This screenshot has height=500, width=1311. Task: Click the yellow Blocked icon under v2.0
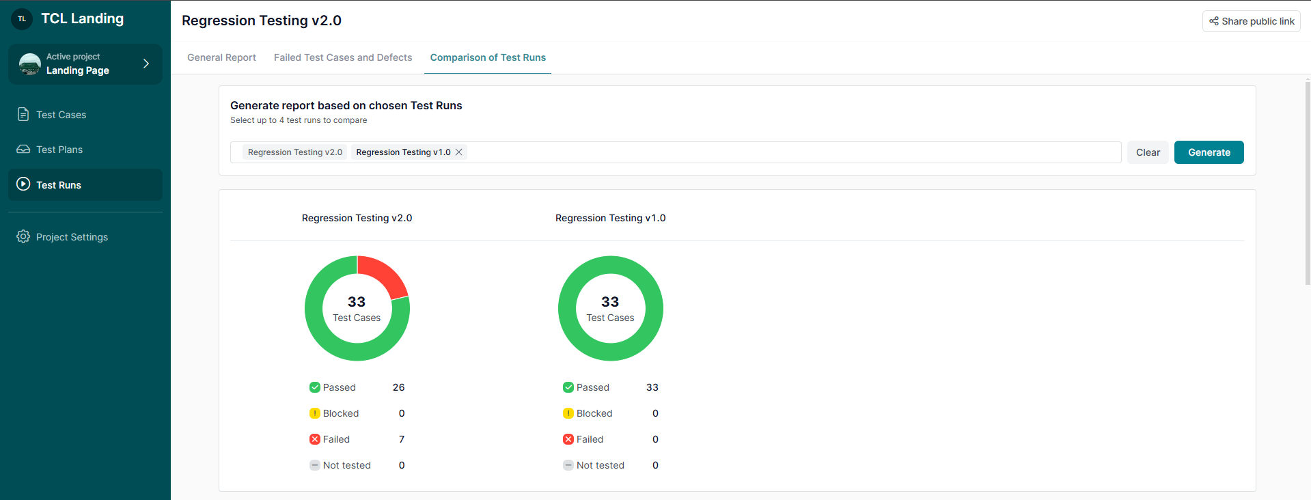tap(315, 413)
